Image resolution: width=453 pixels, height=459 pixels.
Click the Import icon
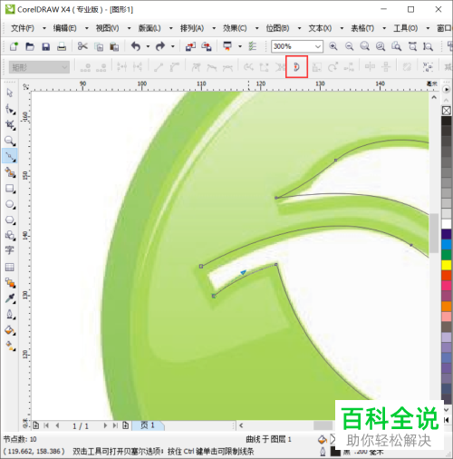190,46
